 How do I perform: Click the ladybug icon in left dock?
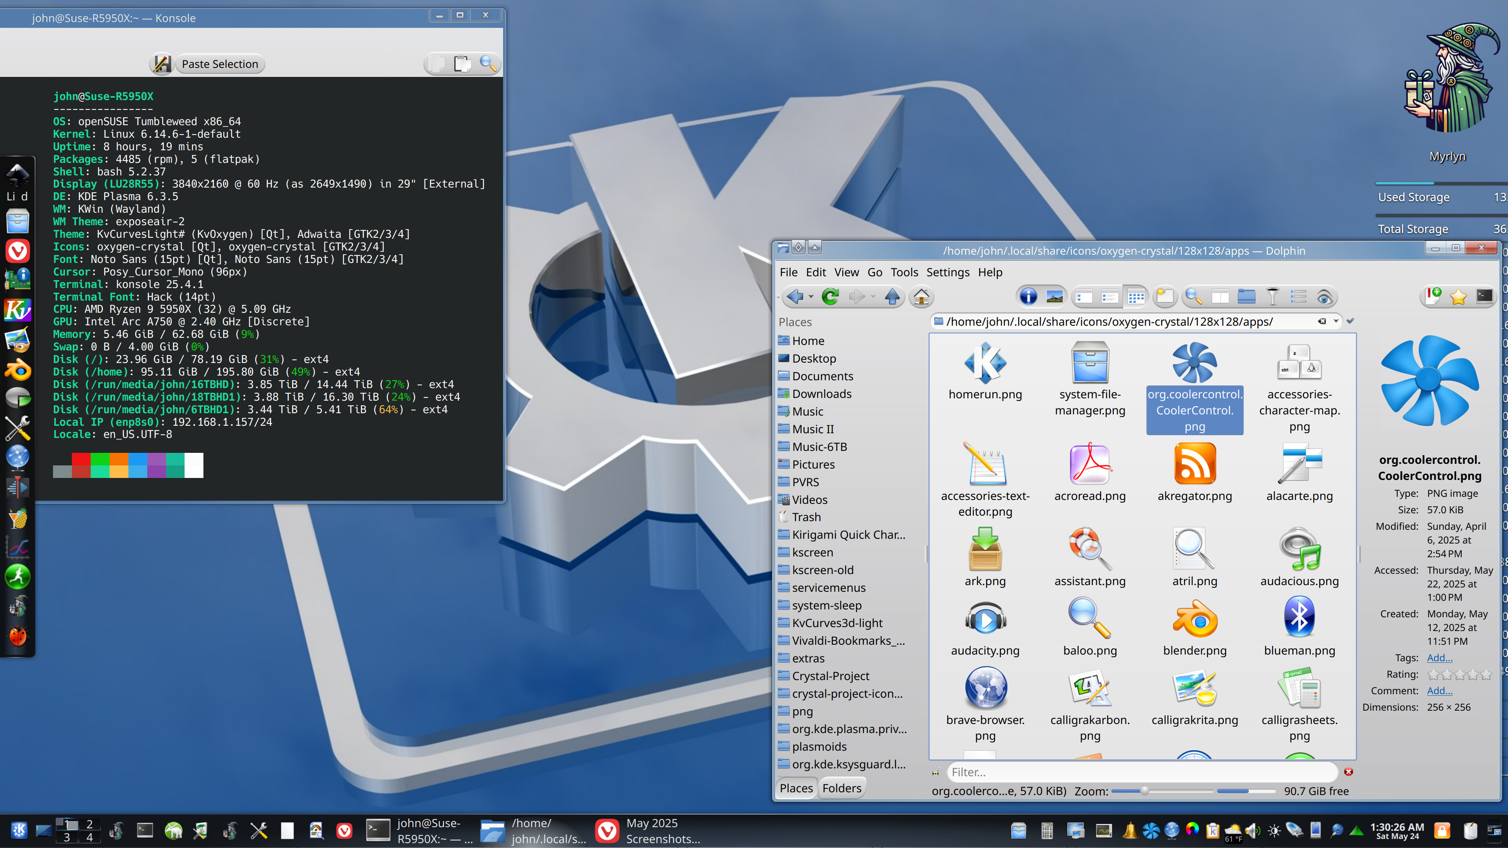(18, 636)
